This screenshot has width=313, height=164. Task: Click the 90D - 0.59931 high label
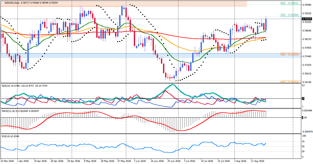click(x=289, y=3)
